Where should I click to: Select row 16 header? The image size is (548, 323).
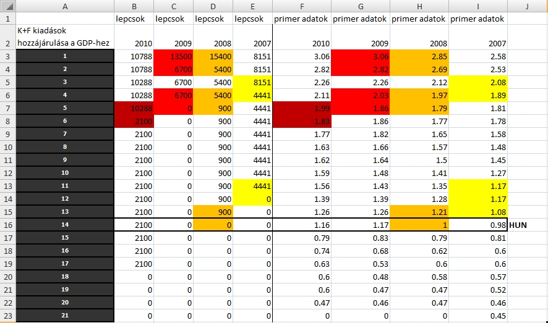coord(7,225)
